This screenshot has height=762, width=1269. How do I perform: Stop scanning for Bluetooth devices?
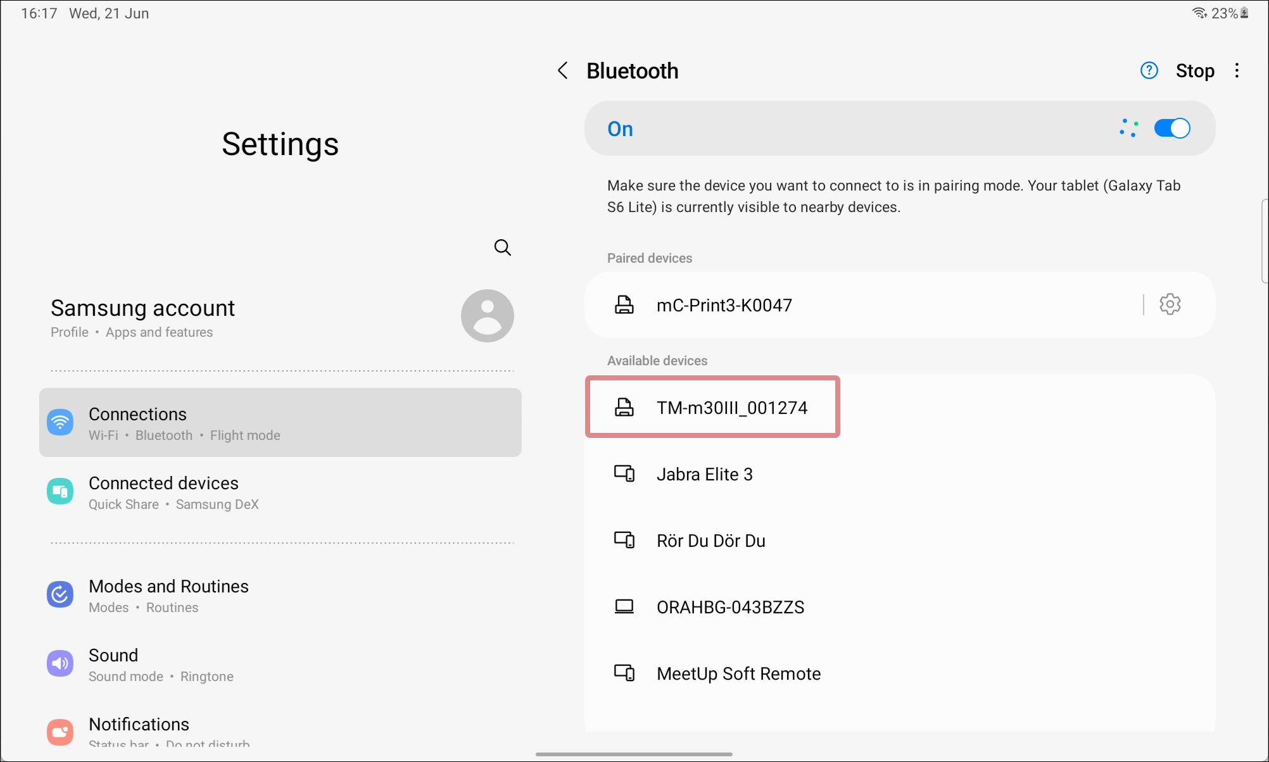pyautogui.click(x=1195, y=70)
